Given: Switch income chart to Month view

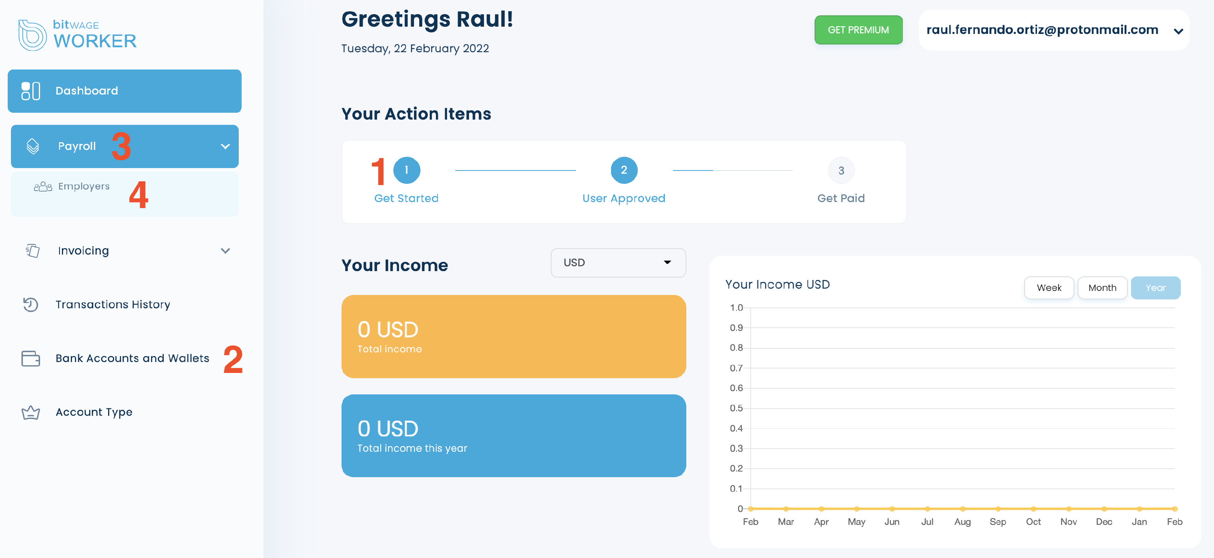Looking at the screenshot, I should point(1102,288).
